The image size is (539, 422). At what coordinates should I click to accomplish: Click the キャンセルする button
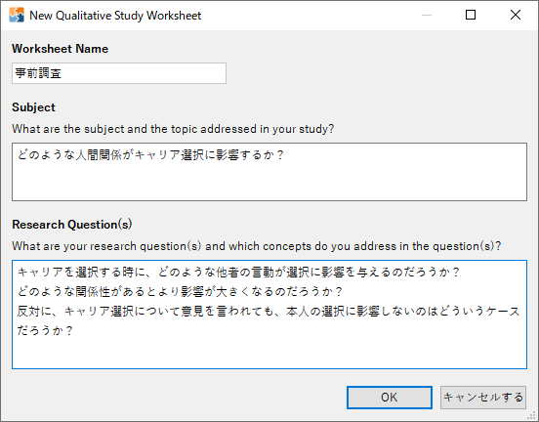click(483, 398)
